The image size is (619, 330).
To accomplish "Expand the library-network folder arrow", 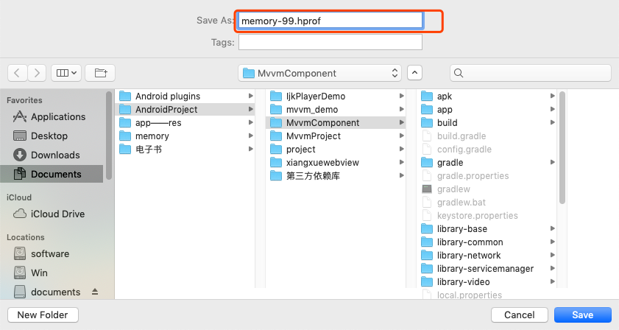I will [553, 255].
